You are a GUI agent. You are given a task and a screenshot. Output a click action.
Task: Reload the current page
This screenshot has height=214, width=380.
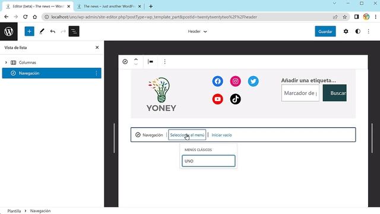[25, 17]
